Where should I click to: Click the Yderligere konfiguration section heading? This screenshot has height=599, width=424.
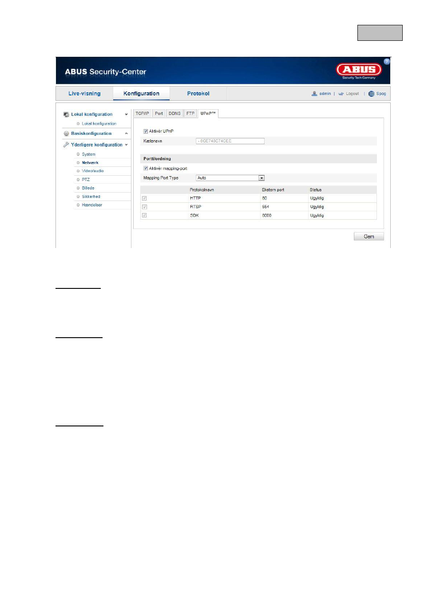click(x=97, y=145)
